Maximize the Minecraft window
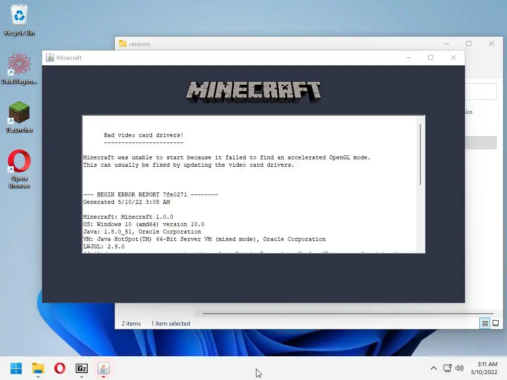The width and height of the screenshot is (507, 380). [431, 57]
